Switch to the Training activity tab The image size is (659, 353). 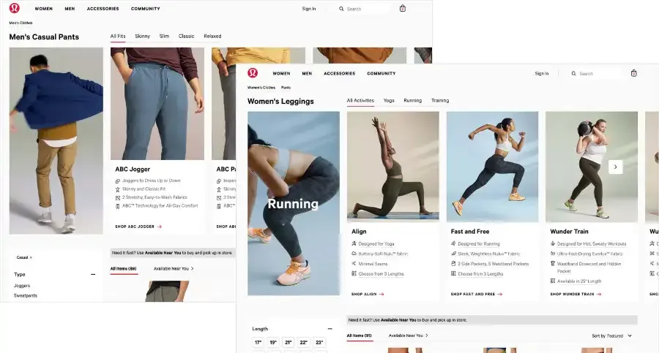[x=440, y=101]
